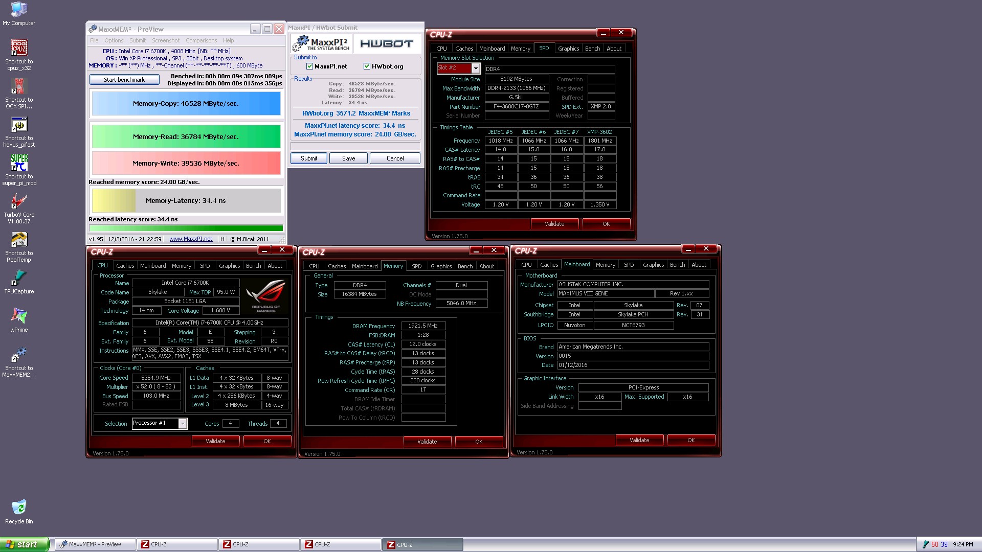Click the Memory-Latency result bar
The width and height of the screenshot is (982, 552).
(186, 201)
